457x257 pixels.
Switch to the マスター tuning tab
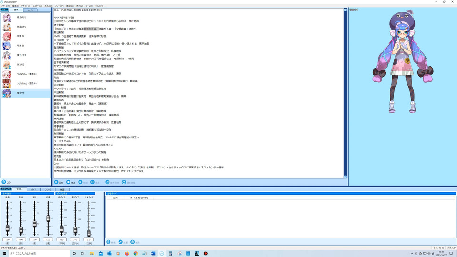point(19,189)
